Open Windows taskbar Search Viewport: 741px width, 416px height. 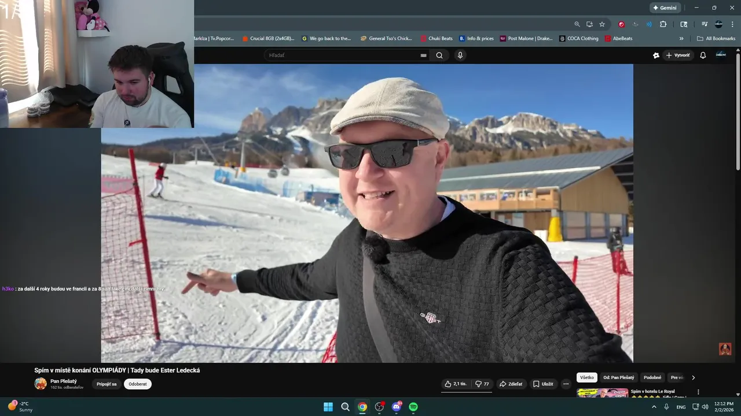(x=346, y=407)
